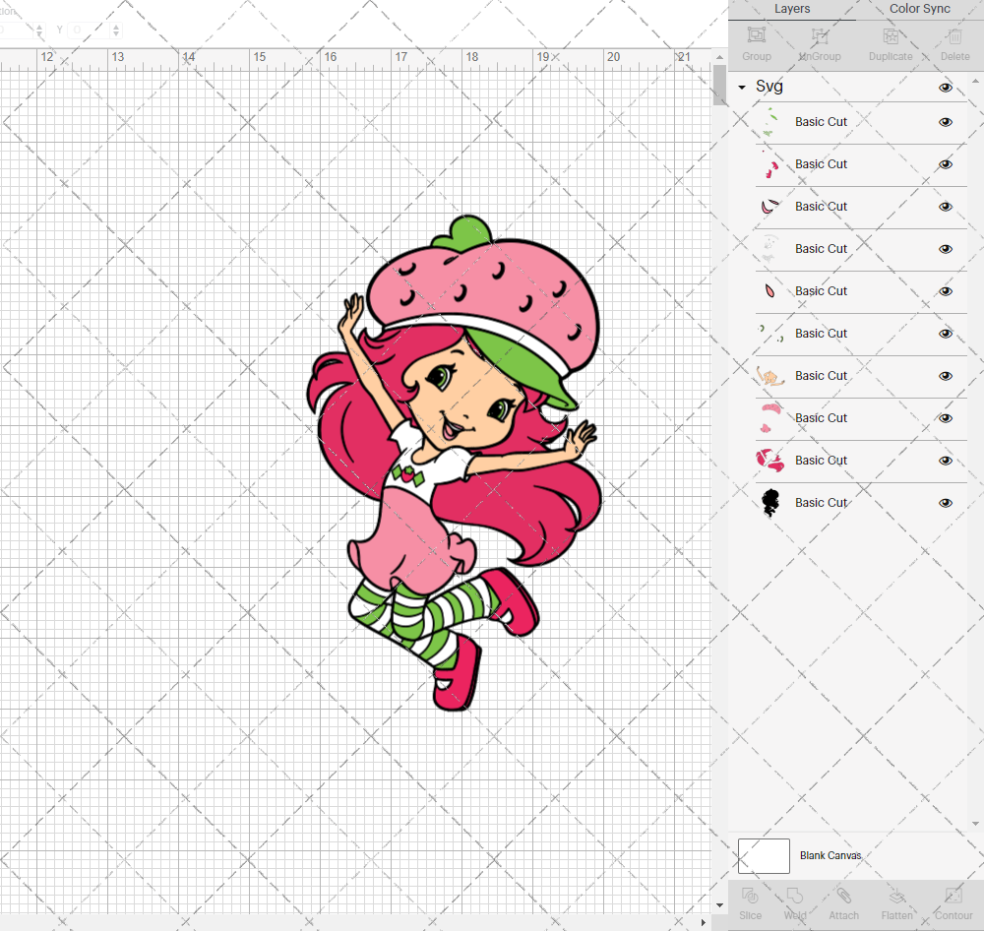
Task: Click the Blank Canvas color swatch
Action: tap(764, 855)
